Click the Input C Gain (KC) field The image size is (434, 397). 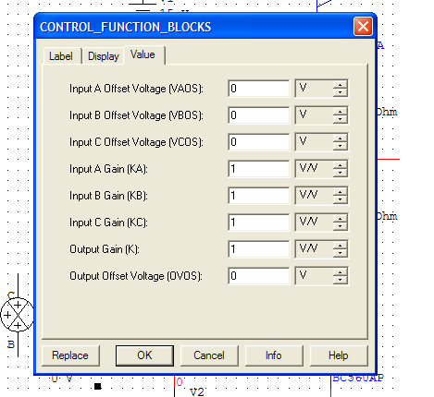[x=259, y=223]
